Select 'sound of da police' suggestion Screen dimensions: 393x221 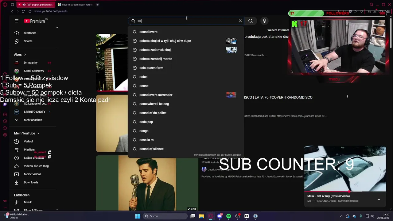click(x=186, y=113)
